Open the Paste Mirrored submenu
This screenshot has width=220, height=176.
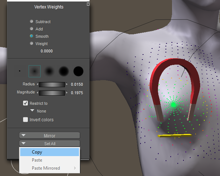point(50,168)
